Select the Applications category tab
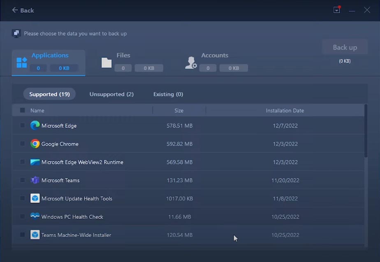 coord(49,63)
